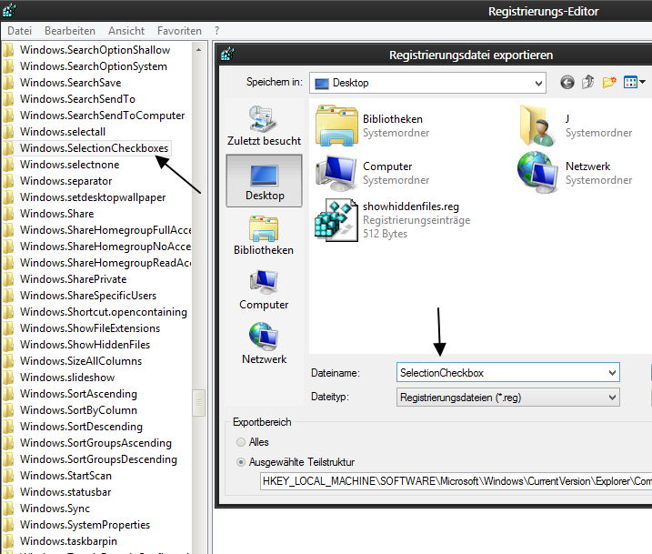
Task: Select Windows.SelectionCheckboxes key
Action: tap(94, 148)
